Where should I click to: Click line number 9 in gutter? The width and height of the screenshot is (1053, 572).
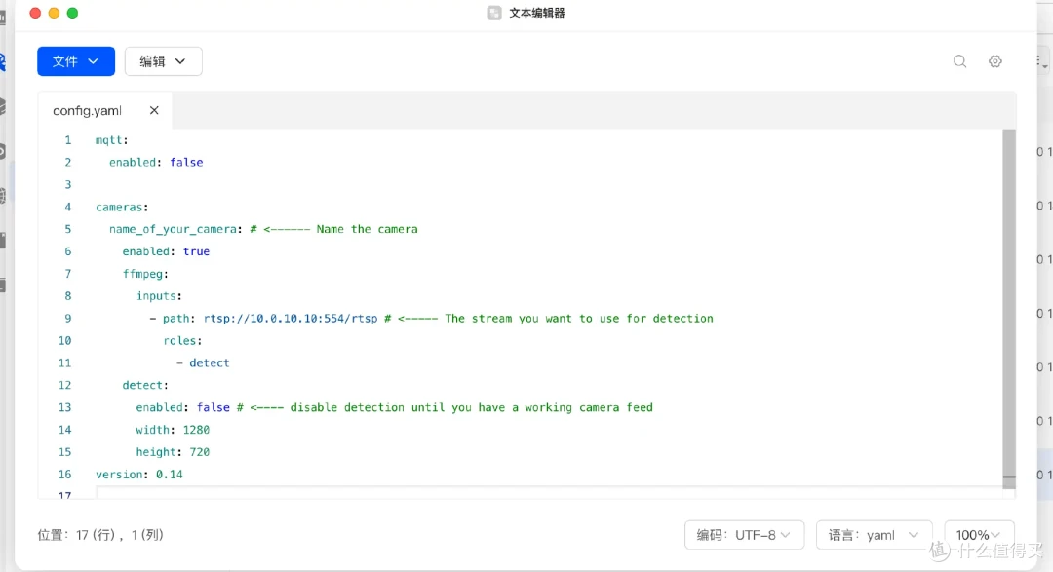(x=68, y=319)
